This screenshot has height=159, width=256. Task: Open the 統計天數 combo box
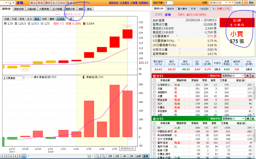pos(169,3)
